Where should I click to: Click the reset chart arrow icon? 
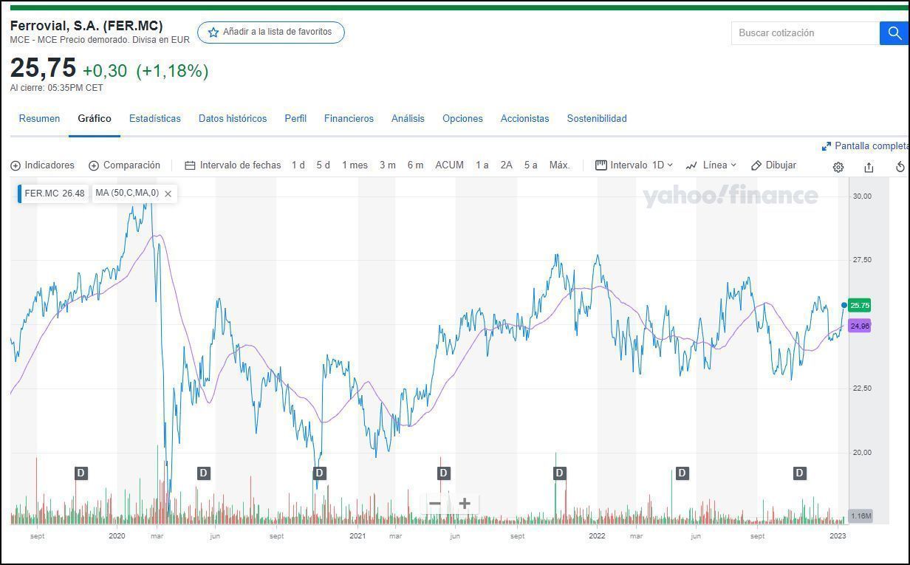pos(900,167)
